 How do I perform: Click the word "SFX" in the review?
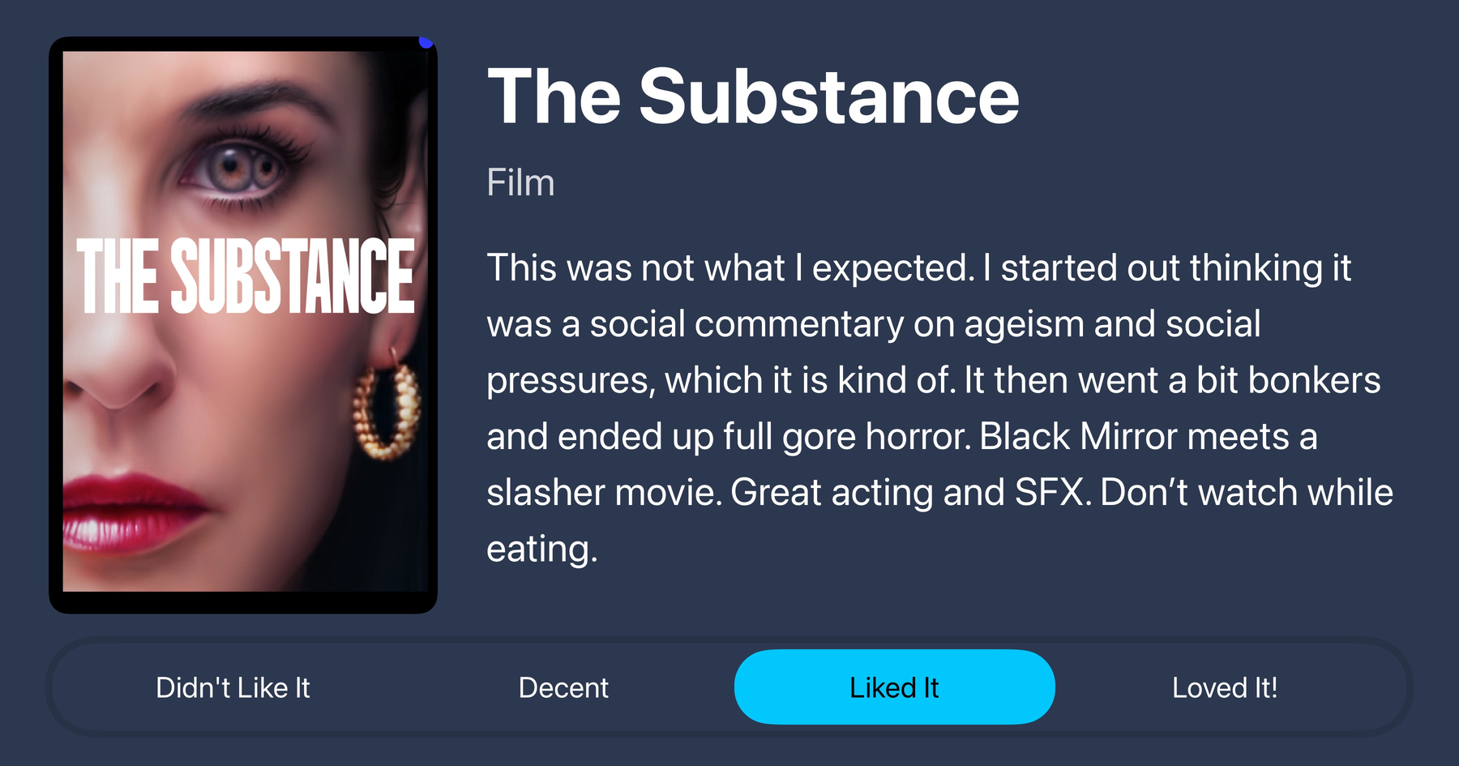pos(1051,493)
